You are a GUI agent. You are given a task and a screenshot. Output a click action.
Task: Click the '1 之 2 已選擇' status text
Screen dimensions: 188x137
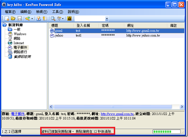[x=12, y=132]
